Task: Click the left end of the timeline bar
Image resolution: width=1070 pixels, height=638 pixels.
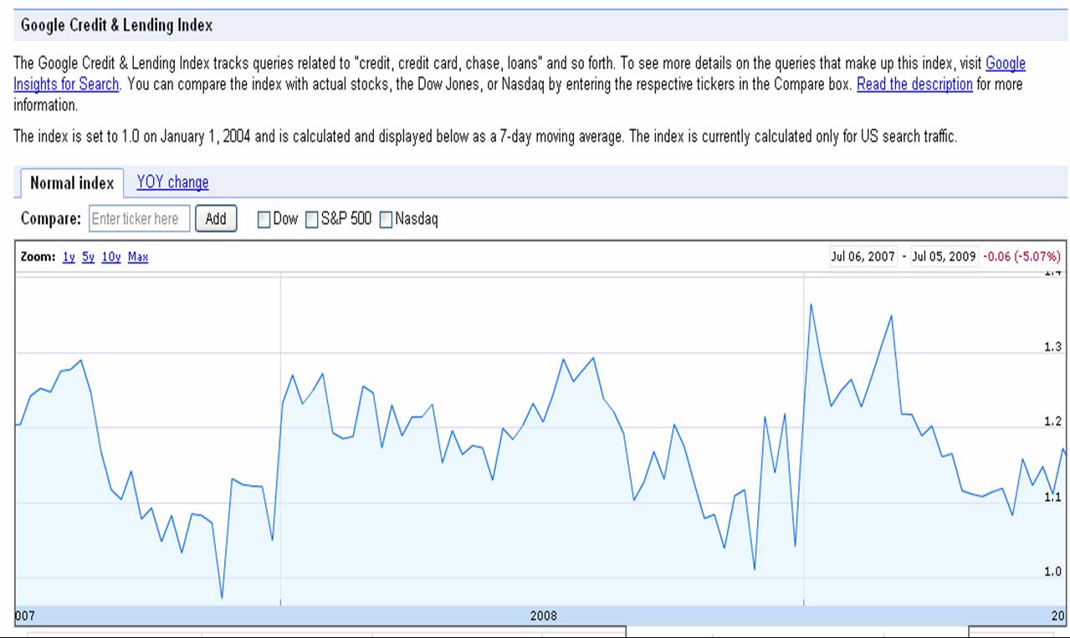Action: click(24, 616)
